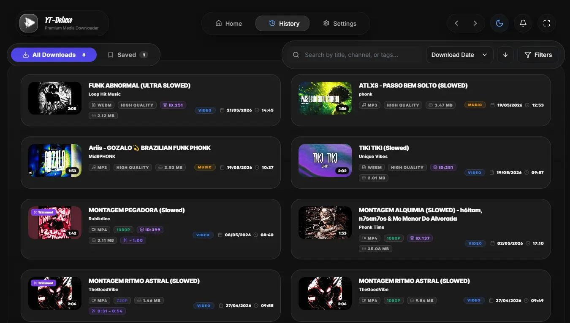Open the Settings tab

click(340, 24)
